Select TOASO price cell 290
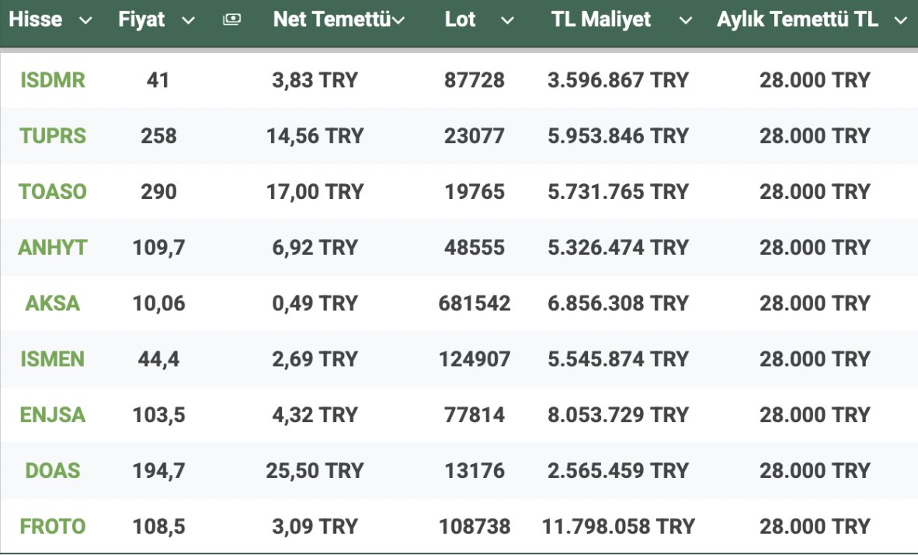Image resolution: width=918 pixels, height=555 pixels. click(158, 191)
